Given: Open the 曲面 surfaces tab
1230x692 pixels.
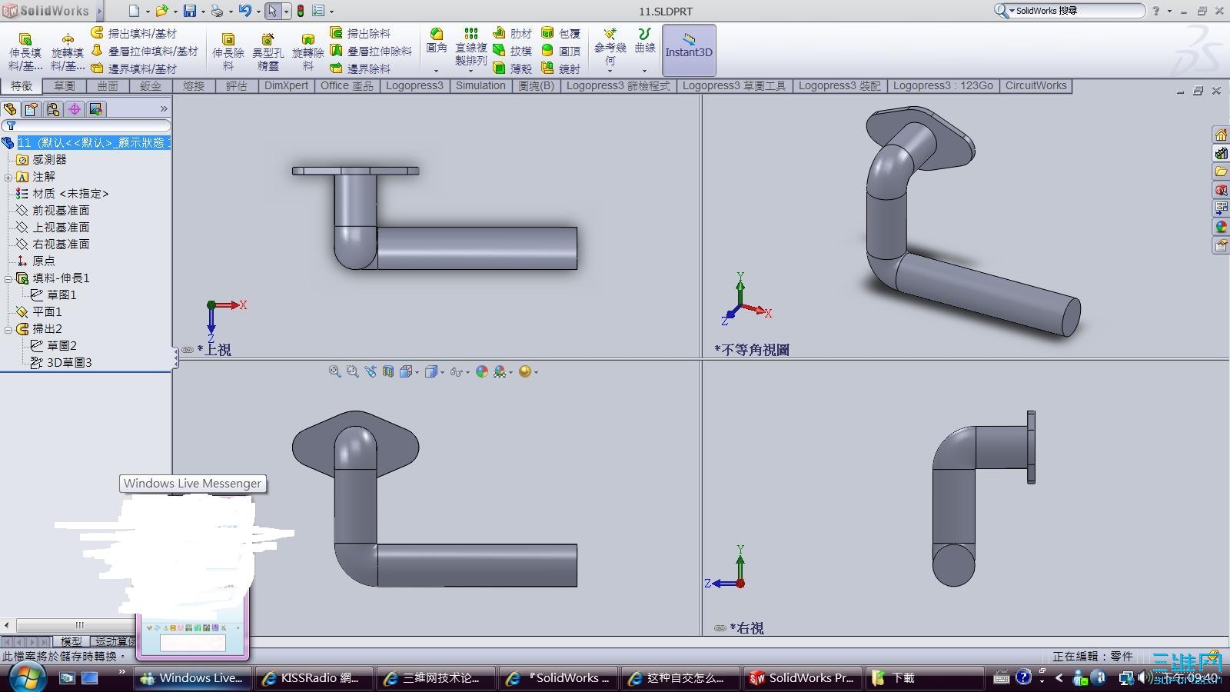Looking at the screenshot, I should 108,86.
